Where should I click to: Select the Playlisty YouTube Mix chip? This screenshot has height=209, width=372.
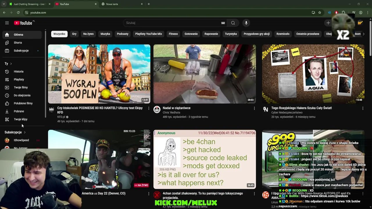(x=149, y=34)
